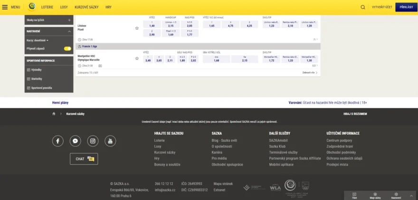Image resolution: width=418 pixels, height=200 pixels.
Task: Open Instagram icon in footer
Action: [x=93, y=141]
